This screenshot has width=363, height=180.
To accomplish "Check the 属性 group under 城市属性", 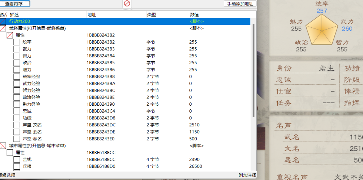I will click(x=10, y=153).
